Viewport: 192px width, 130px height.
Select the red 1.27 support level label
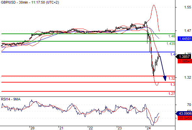(x=172, y=94)
